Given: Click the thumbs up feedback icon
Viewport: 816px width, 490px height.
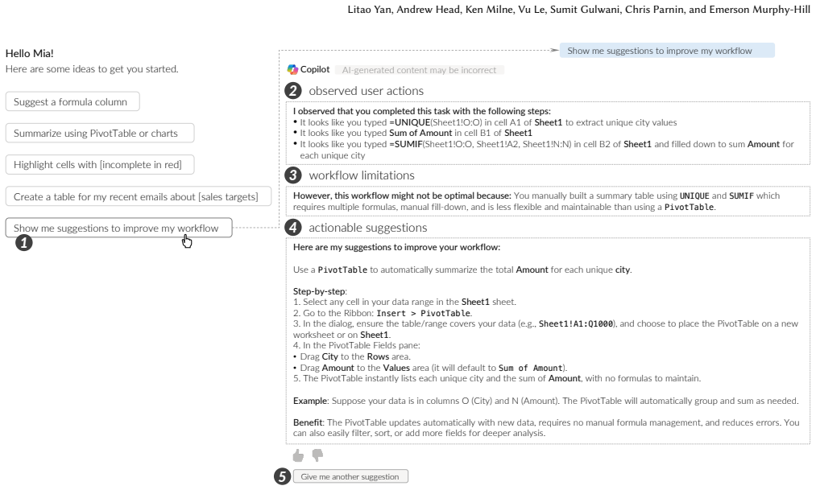Looking at the screenshot, I should click(x=298, y=455).
